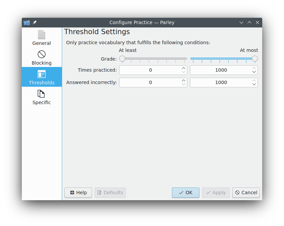
Task: Toggle the pin window icon
Action: (x=35, y=23)
